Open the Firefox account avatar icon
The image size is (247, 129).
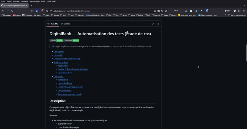[235, 11]
